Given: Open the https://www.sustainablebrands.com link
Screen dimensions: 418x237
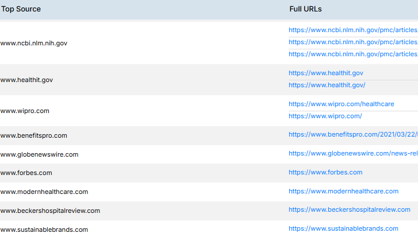Looking at the screenshot, I should pyautogui.click(x=343, y=228).
